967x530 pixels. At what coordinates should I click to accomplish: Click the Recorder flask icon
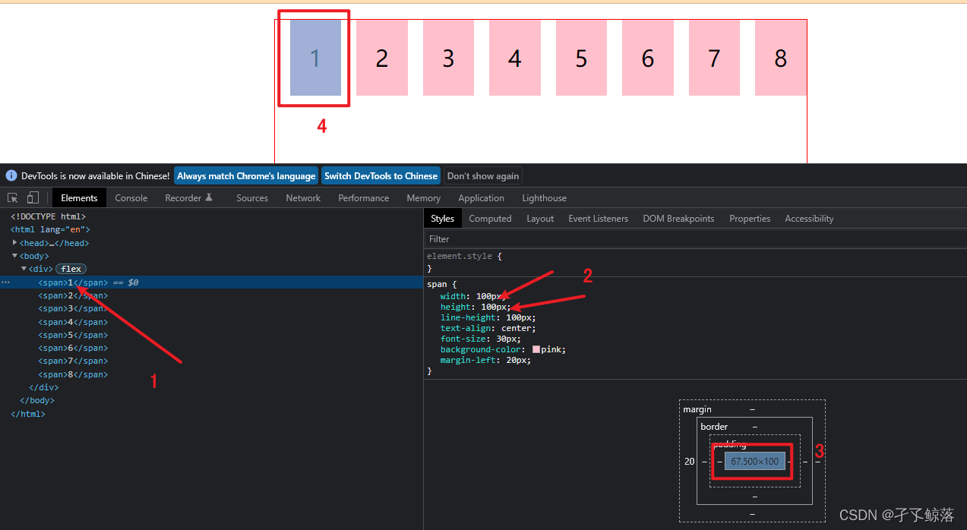point(209,197)
